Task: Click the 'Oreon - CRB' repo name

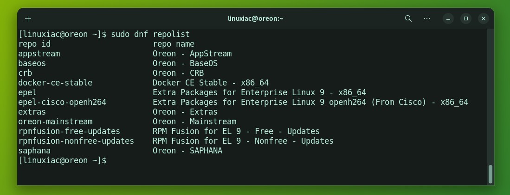Action: 178,73
